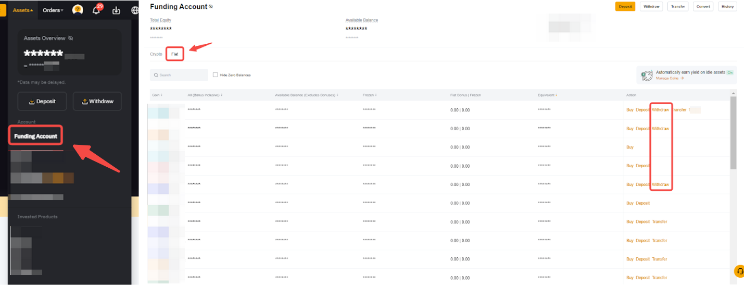
Task: Click the table's vertical scrollbar thumb
Action: (734, 133)
